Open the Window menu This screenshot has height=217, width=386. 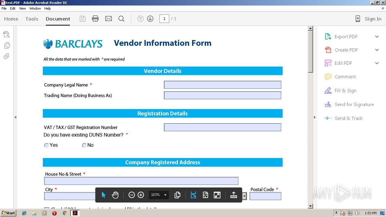35,8
